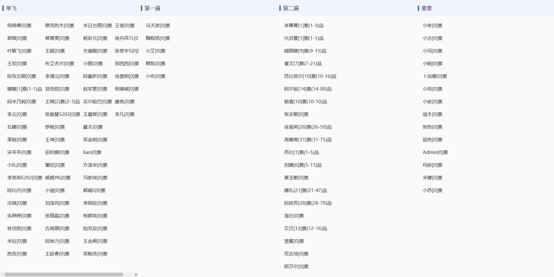
Task: Click entry 顾丽娜[9]票(9-15)品
Action: (305, 51)
